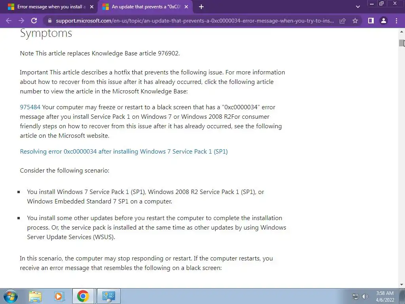This screenshot has width=405, height=304.
Task: Go back to the previous page
Action: (9, 21)
